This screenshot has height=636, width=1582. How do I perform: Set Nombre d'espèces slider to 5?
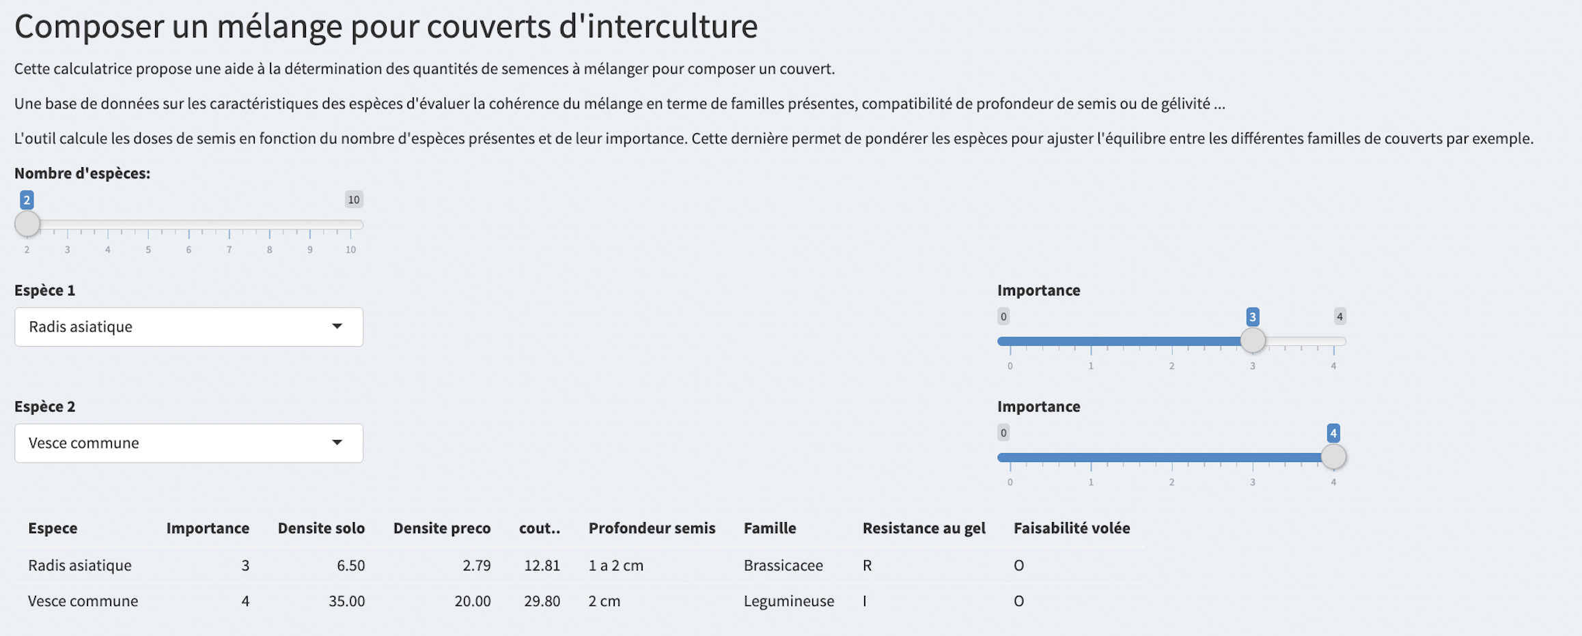(x=148, y=225)
